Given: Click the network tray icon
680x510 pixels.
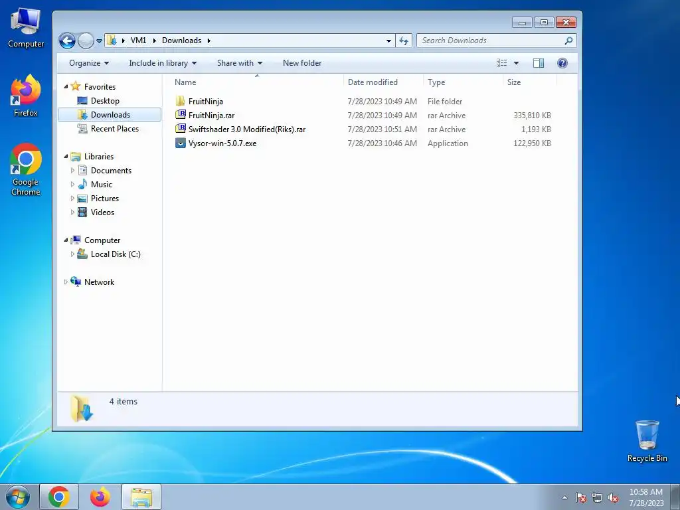Looking at the screenshot, I should tap(597, 497).
